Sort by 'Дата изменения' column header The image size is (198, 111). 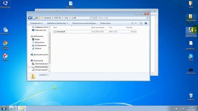pos(98,27)
